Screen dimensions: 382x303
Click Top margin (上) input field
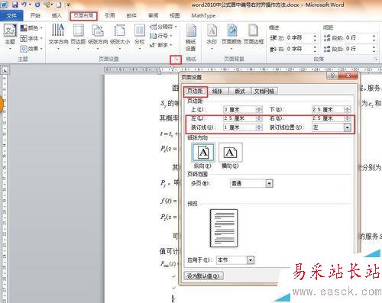(240, 110)
